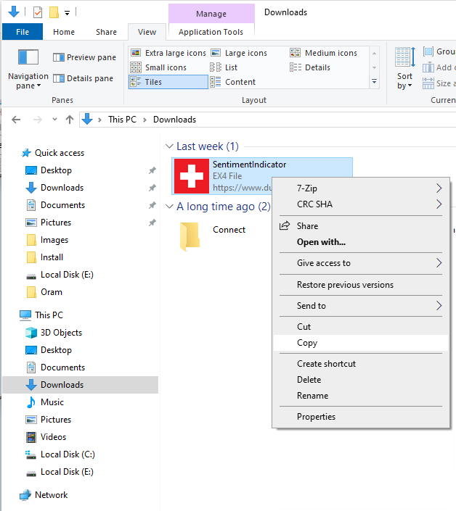Viewport: 456px width, 511px height.
Task: Open recent locations dropdown arrow
Action: (54, 120)
